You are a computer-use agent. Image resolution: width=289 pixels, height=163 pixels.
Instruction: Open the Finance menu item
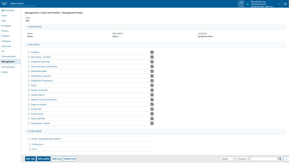[5, 31]
